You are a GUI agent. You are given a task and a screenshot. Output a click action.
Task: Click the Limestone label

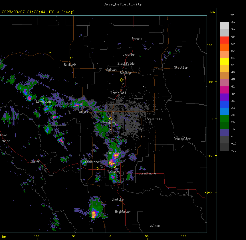point(44,101)
